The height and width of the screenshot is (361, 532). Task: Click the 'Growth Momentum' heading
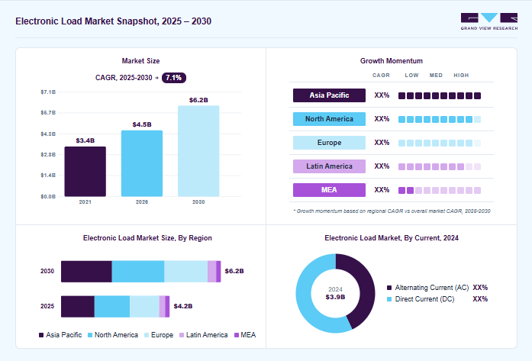[392, 61]
